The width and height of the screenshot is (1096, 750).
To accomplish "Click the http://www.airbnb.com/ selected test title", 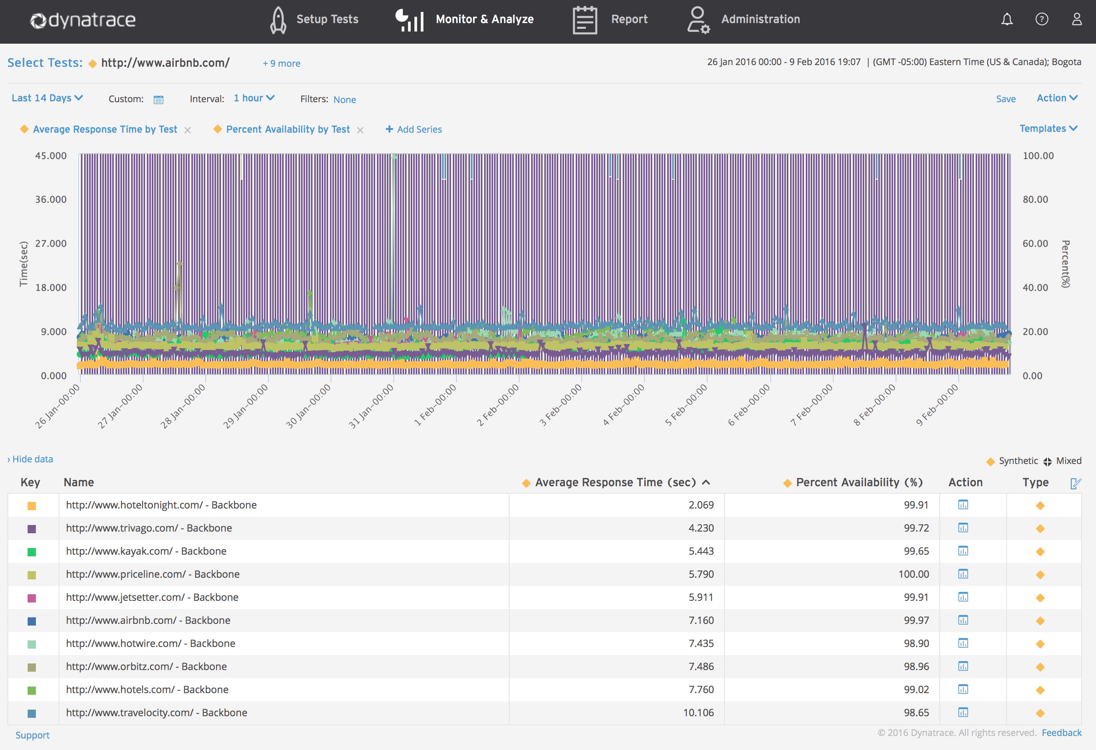I will [165, 63].
